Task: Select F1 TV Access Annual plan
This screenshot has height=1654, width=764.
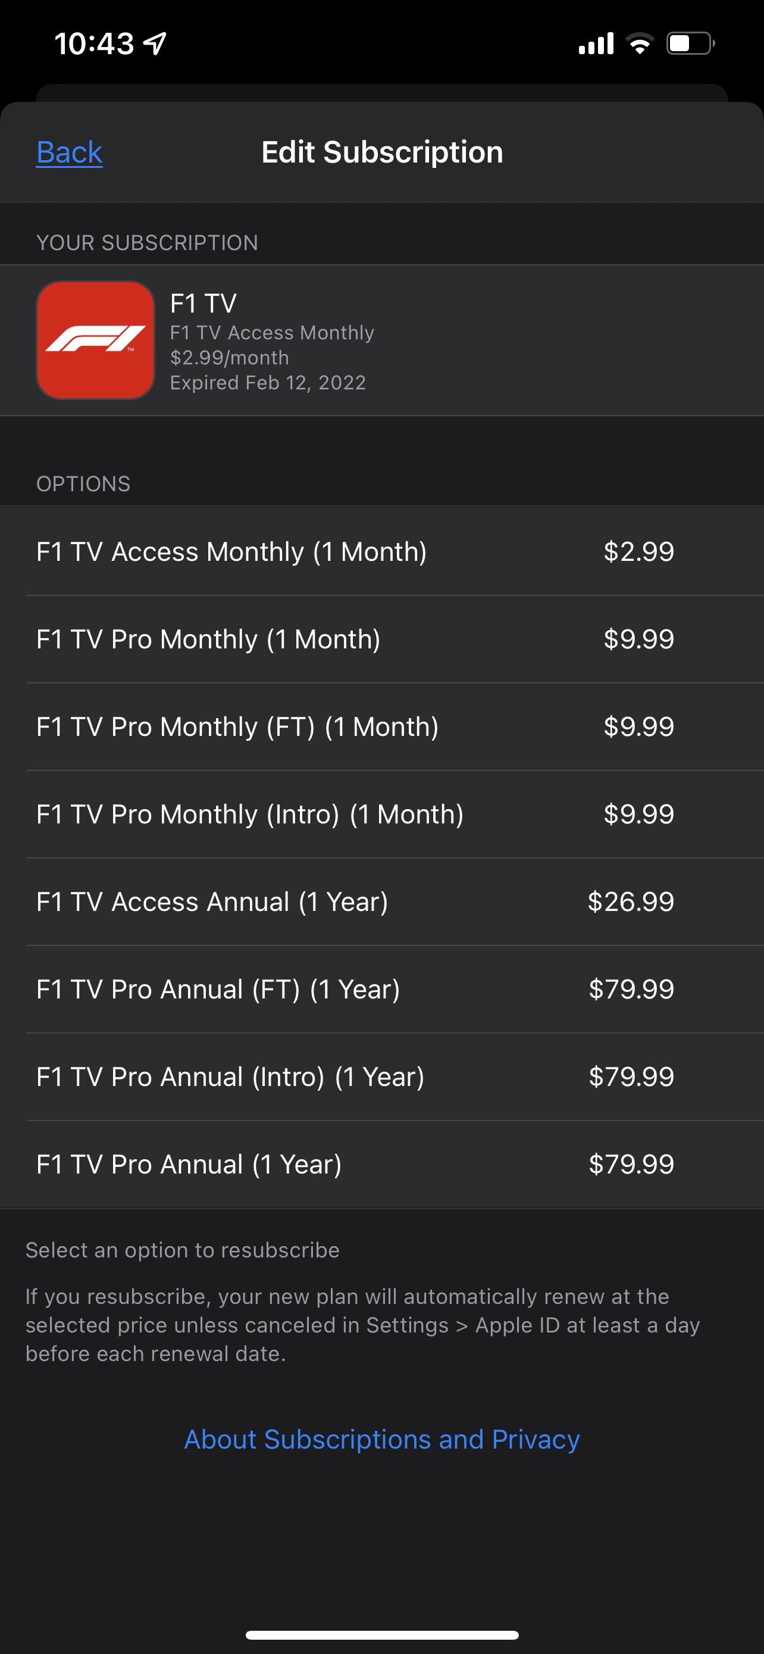Action: point(212,901)
